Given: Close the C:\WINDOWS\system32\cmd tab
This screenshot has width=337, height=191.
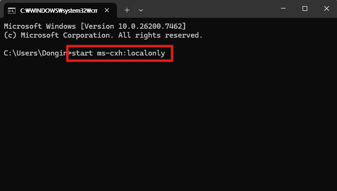Looking at the screenshot, I should point(109,9).
